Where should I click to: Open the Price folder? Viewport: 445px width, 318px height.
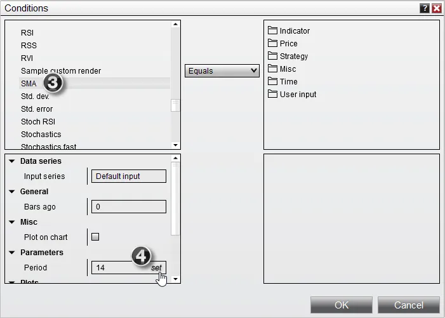tap(282, 43)
